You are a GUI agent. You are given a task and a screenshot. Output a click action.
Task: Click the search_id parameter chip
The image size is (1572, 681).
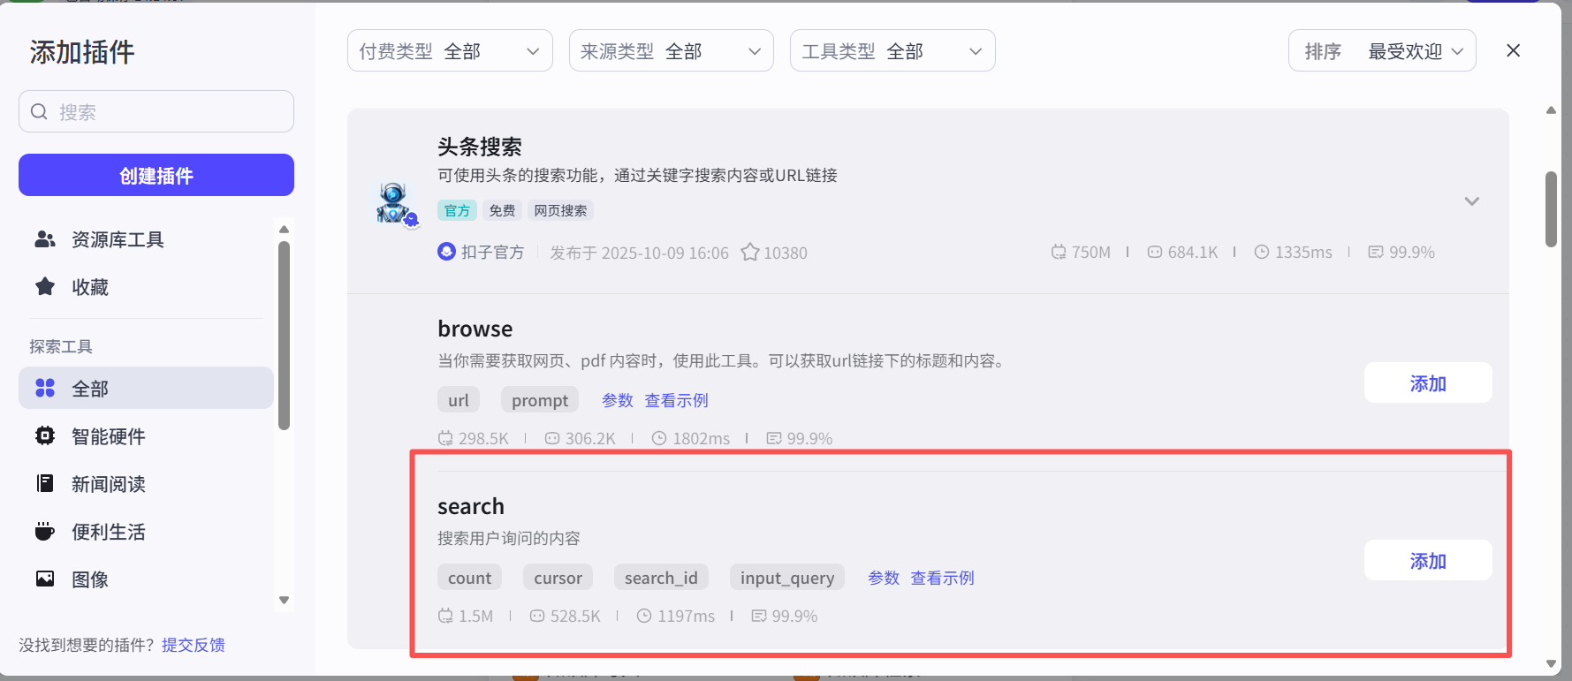point(661,578)
